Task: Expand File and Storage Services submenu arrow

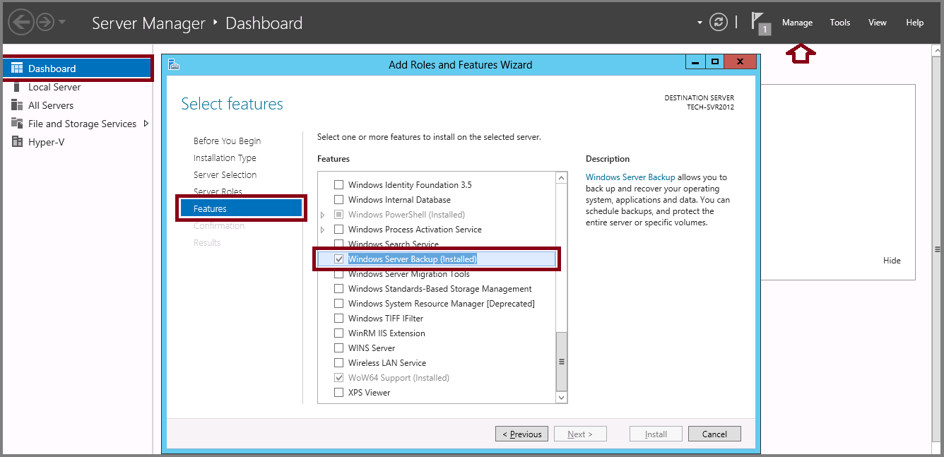Action: coord(146,124)
